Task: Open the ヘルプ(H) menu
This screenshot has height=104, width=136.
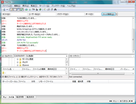Action: coord(71,6)
